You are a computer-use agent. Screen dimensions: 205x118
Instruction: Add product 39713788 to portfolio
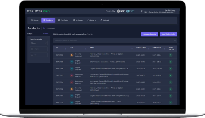coord(170,62)
